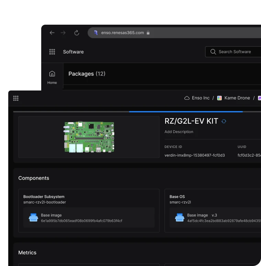Image resolution: width=261 pixels, height=266 pixels.
Task: Click the browser back arrow
Action: [52, 33]
